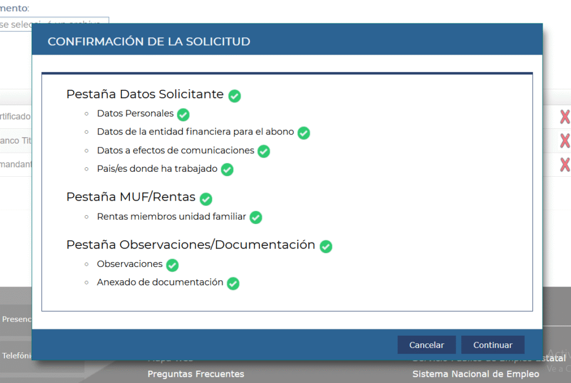Click check icon for Rentas miembros unidad familiar
Viewport: 571px width, 383px height.
[255, 217]
